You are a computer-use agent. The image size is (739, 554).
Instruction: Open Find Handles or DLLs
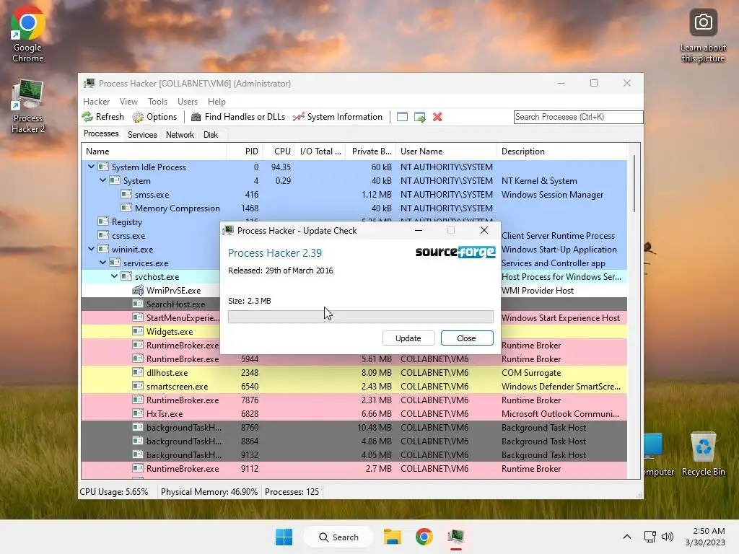tap(238, 117)
